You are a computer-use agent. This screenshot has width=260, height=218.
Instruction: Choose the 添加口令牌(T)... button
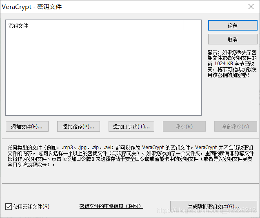point(131,126)
